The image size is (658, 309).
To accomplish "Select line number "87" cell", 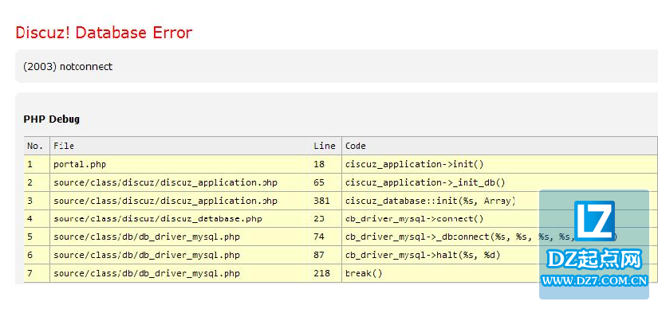I will 325,255.
